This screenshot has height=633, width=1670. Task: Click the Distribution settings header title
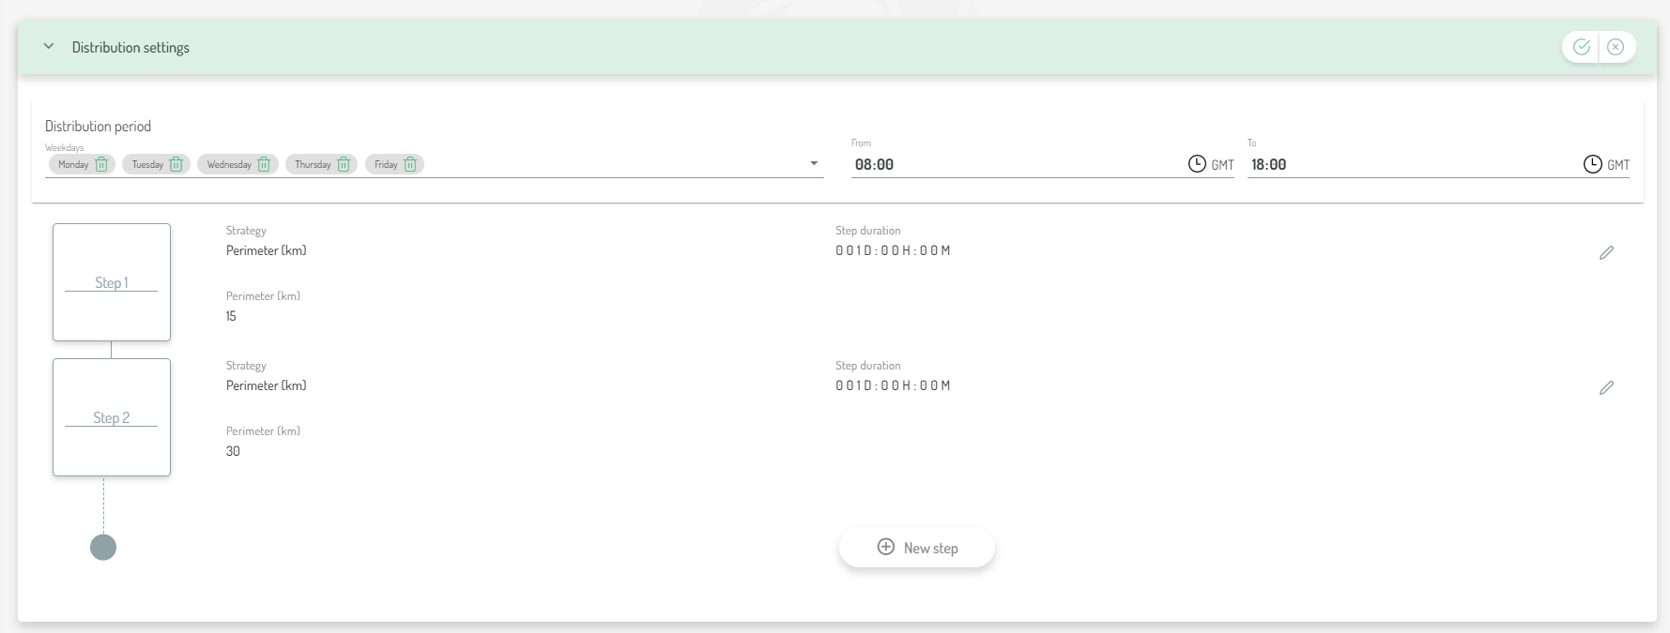130,48
